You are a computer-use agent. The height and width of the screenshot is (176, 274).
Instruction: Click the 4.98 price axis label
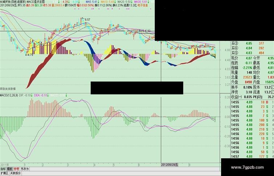point(227,50)
